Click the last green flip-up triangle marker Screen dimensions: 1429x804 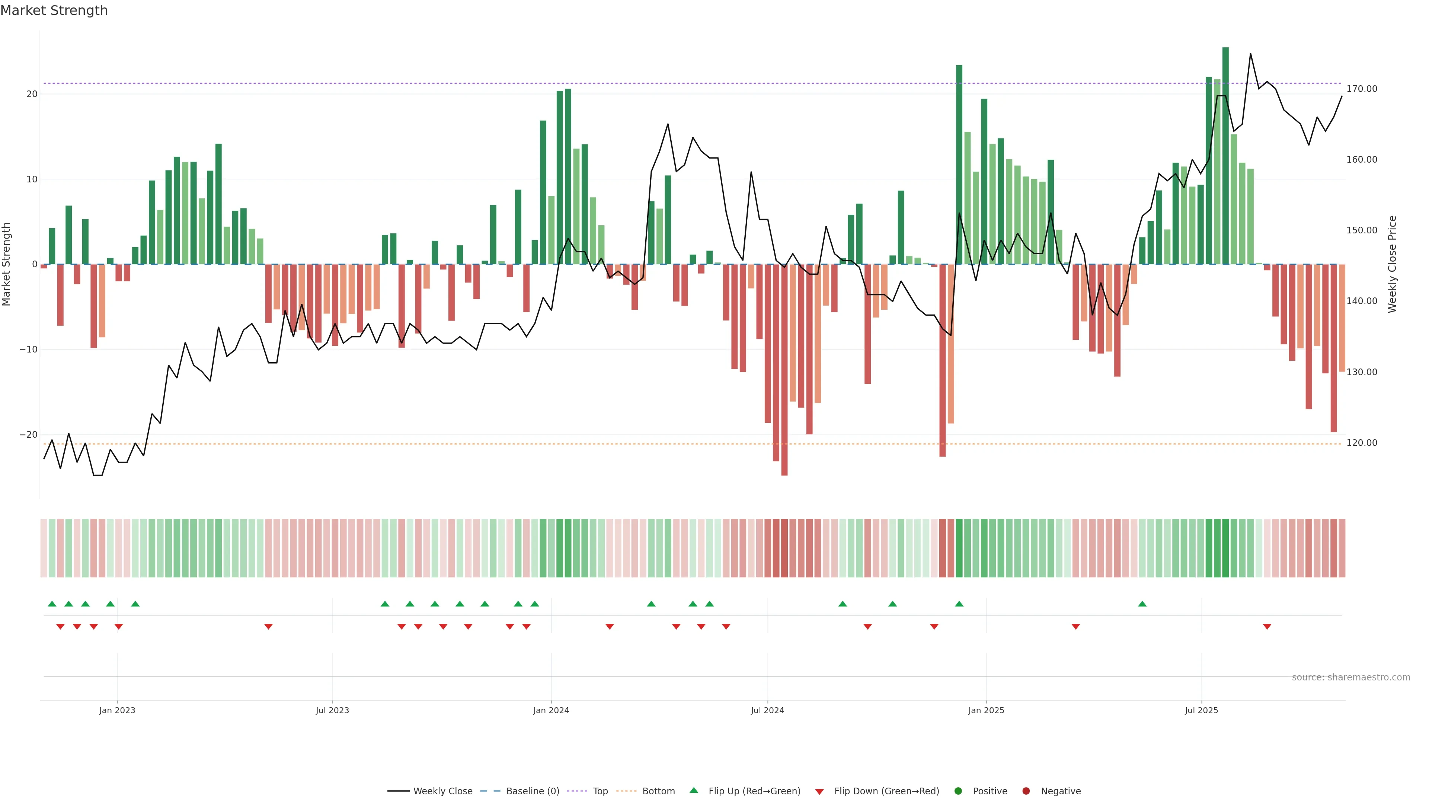(1142, 604)
